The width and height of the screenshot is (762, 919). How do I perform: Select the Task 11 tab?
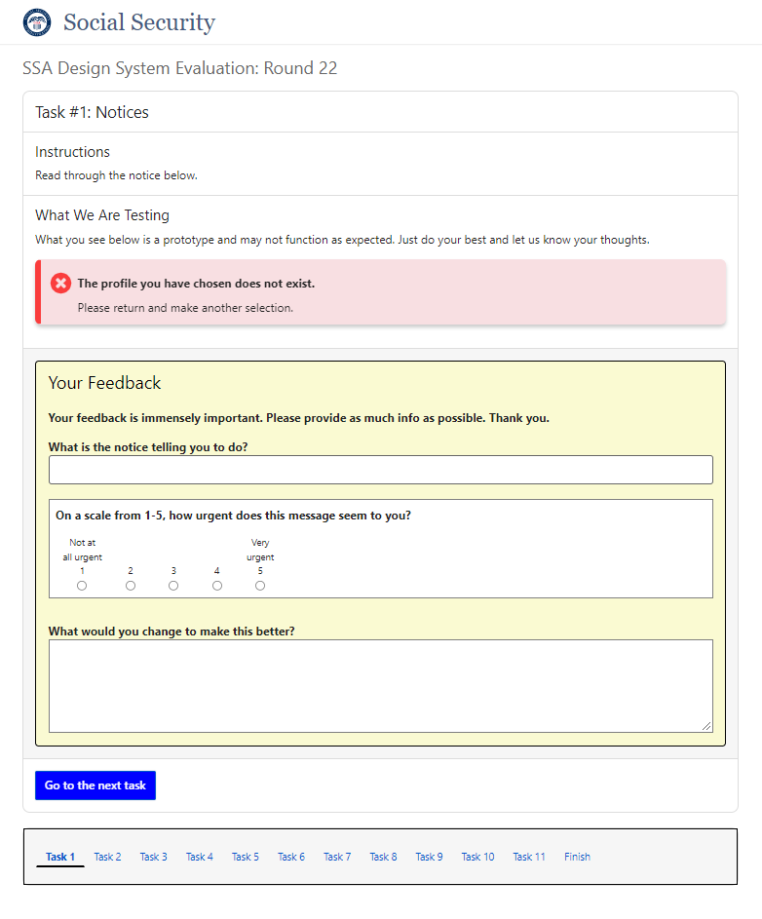[x=528, y=857]
